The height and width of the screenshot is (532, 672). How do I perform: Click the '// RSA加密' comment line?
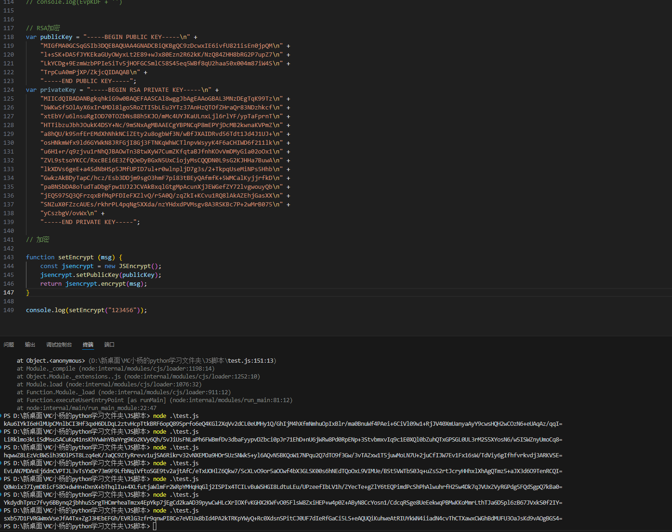tap(43, 28)
